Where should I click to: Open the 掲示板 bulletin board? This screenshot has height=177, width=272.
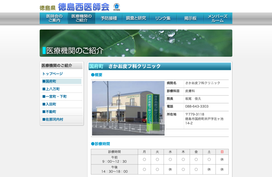(190, 18)
